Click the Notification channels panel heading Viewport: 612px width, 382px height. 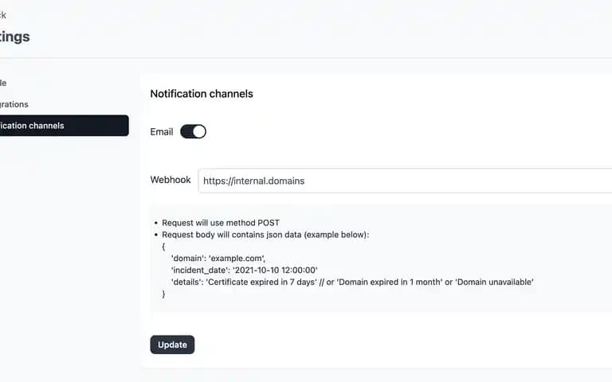[x=202, y=94]
